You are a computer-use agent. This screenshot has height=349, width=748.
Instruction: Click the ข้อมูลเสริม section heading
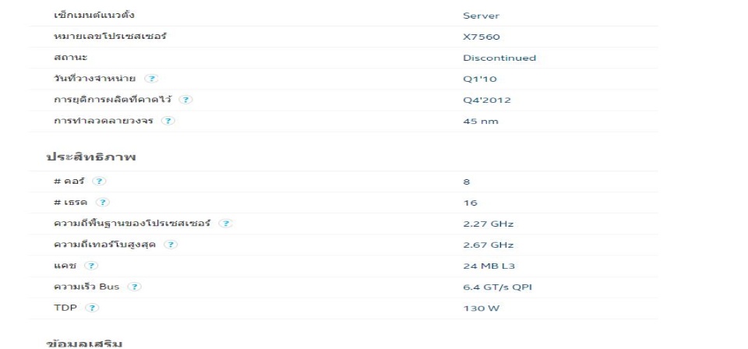(x=84, y=344)
